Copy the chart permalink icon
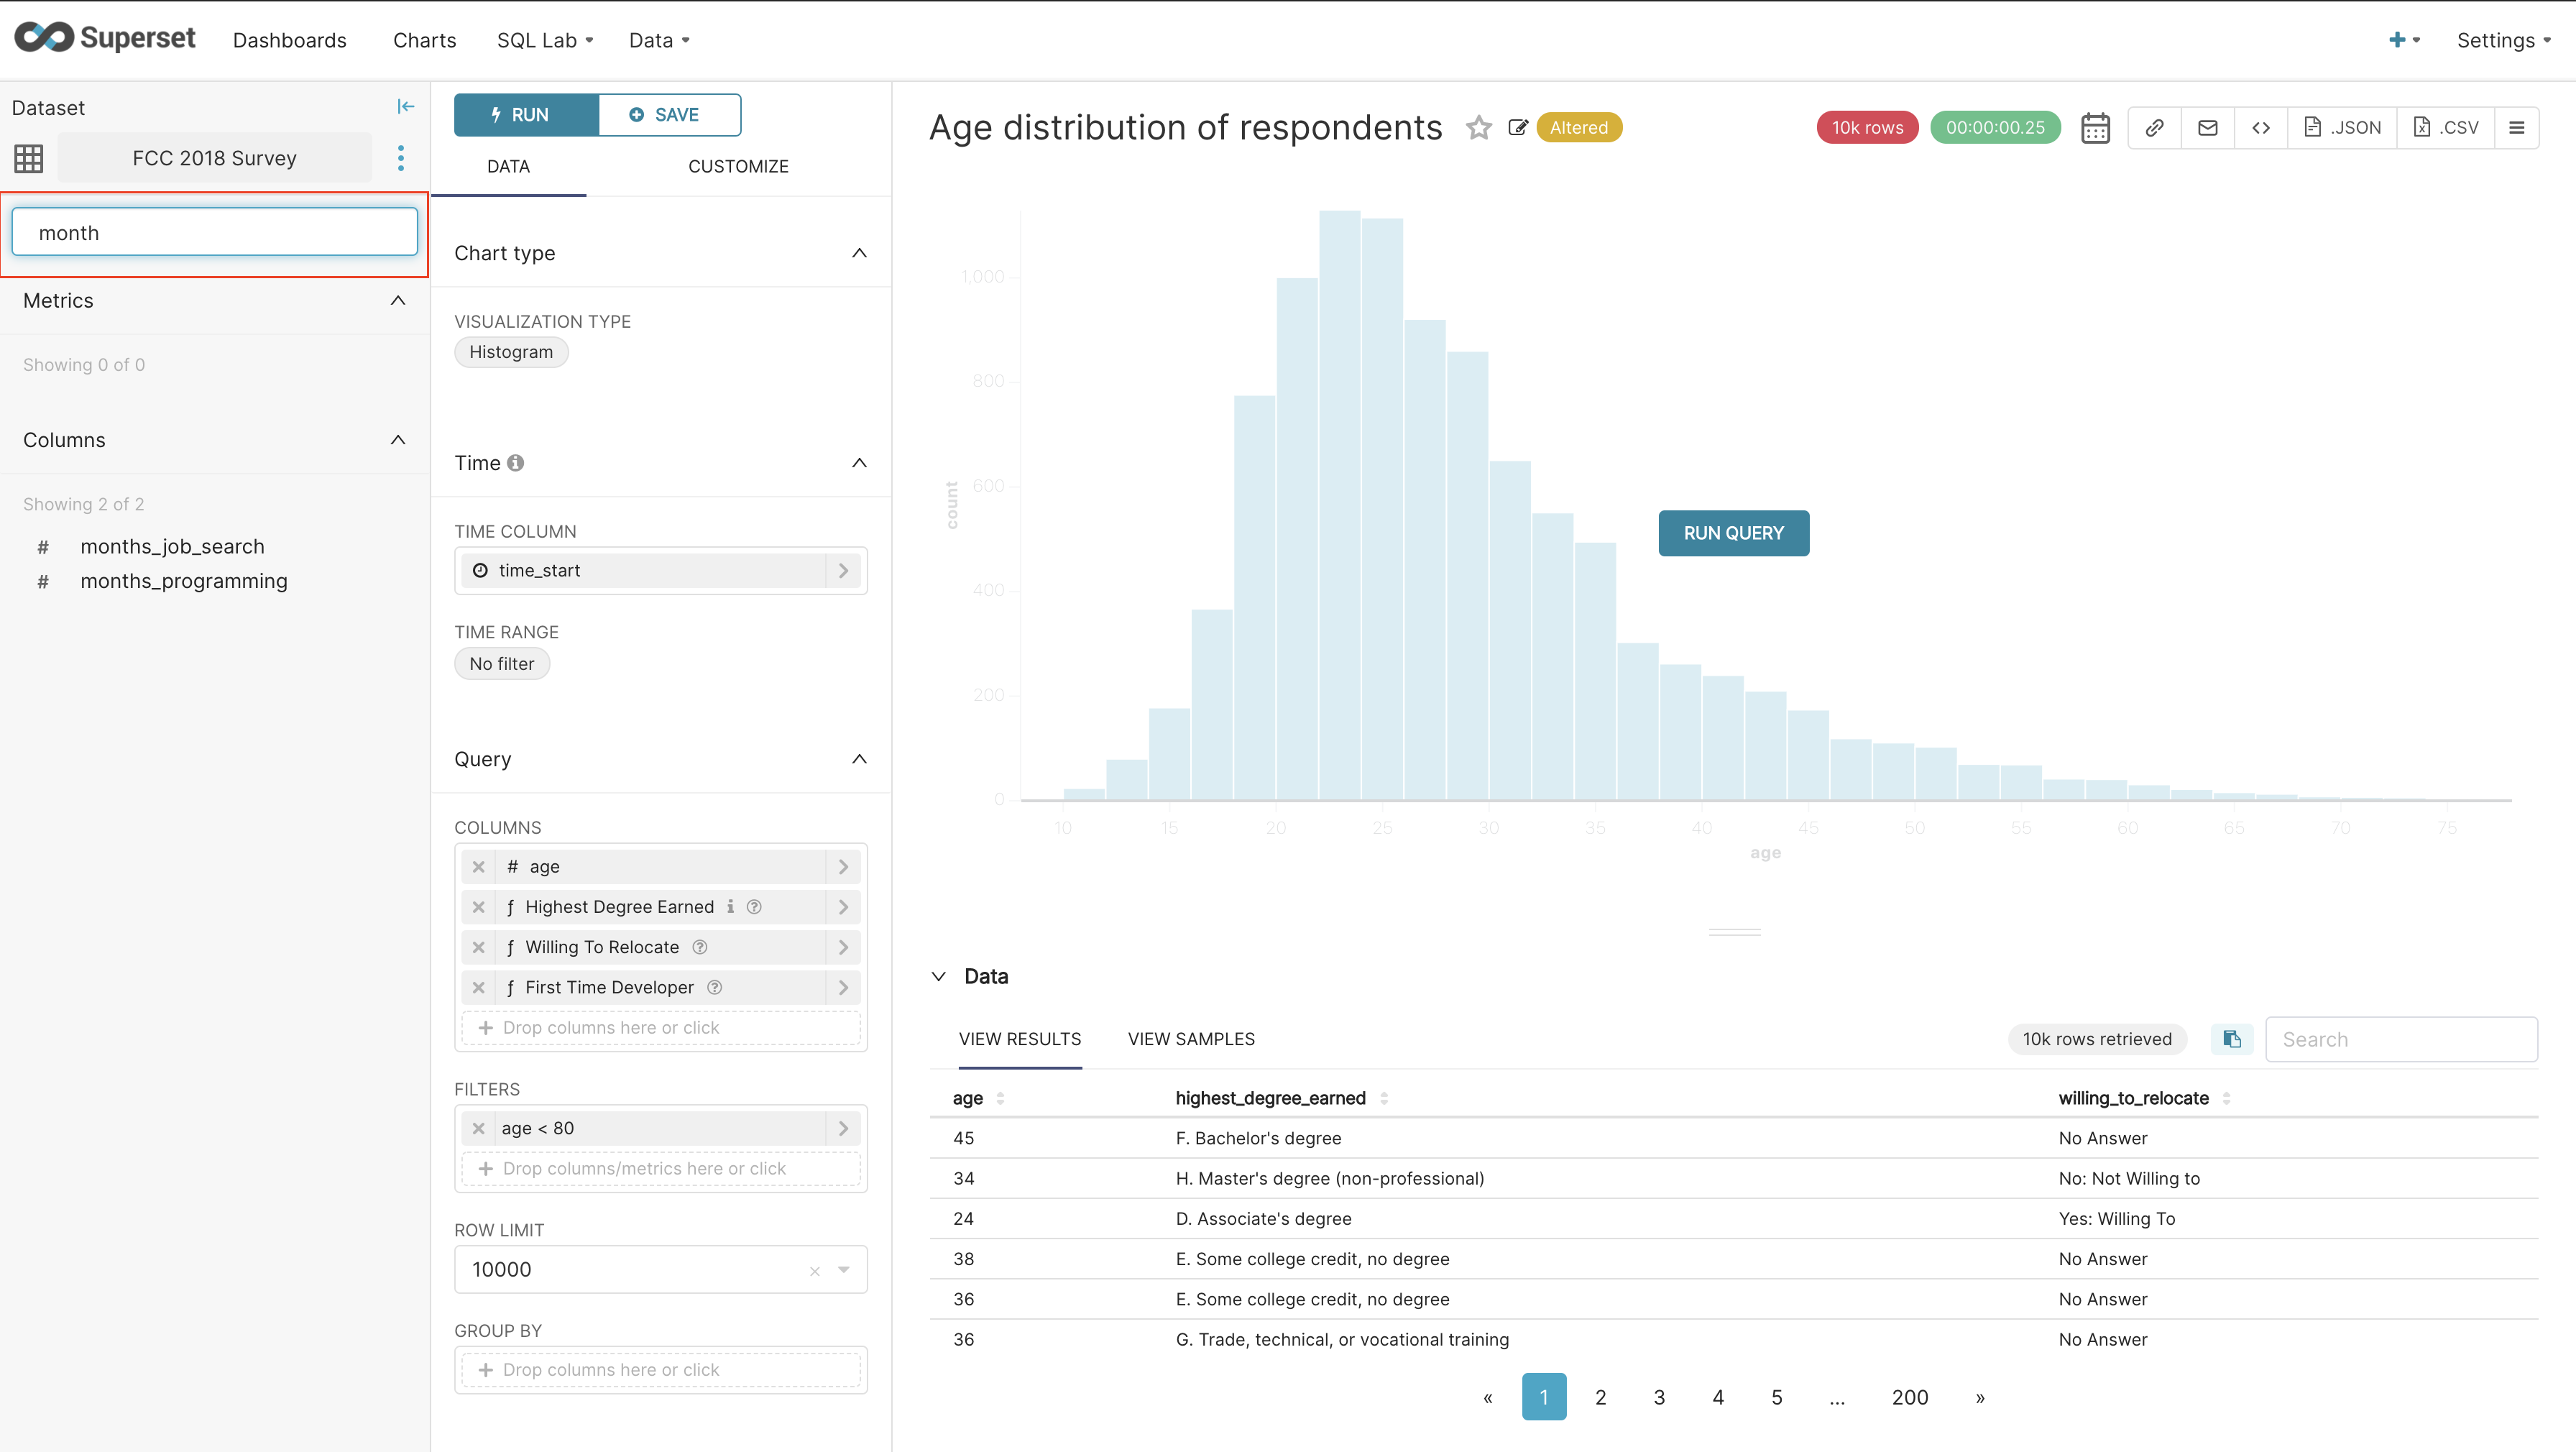 pos(2154,128)
